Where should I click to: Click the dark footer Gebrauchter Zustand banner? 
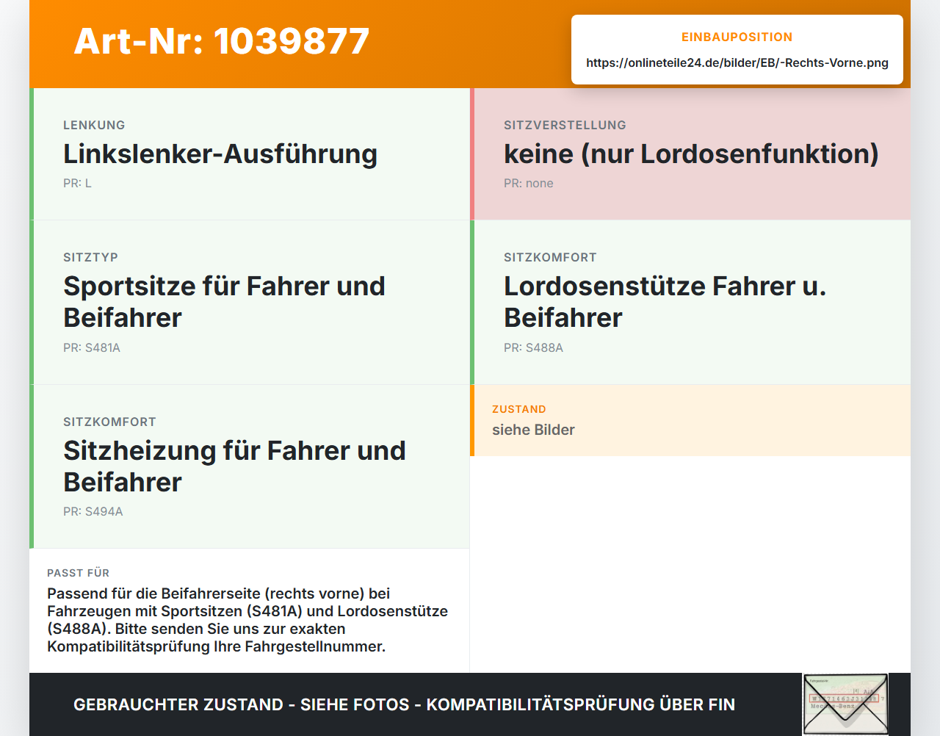tap(470, 704)
